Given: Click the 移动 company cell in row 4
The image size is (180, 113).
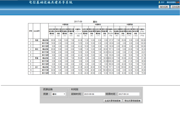Looking at the screenshot, I should coord(37,49).
